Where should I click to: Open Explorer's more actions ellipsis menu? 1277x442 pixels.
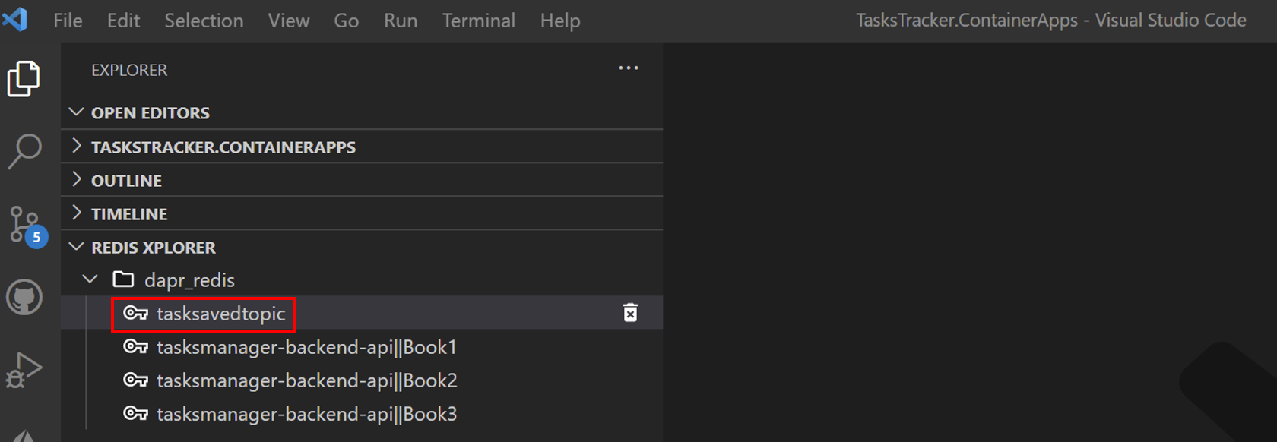point(628,68)
